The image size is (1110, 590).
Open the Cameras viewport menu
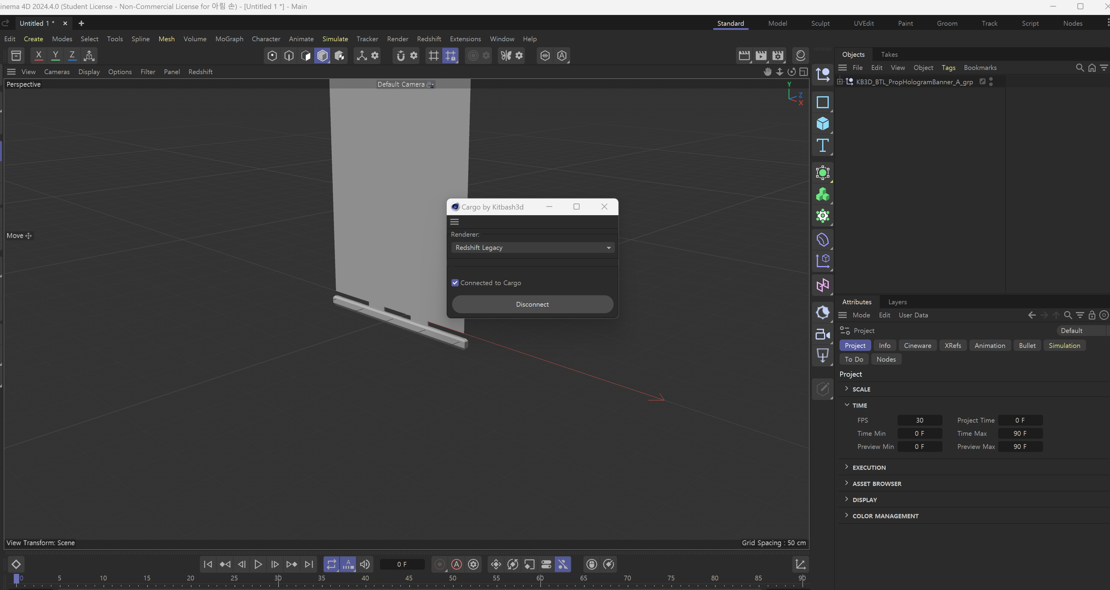[x=57, y=72]
